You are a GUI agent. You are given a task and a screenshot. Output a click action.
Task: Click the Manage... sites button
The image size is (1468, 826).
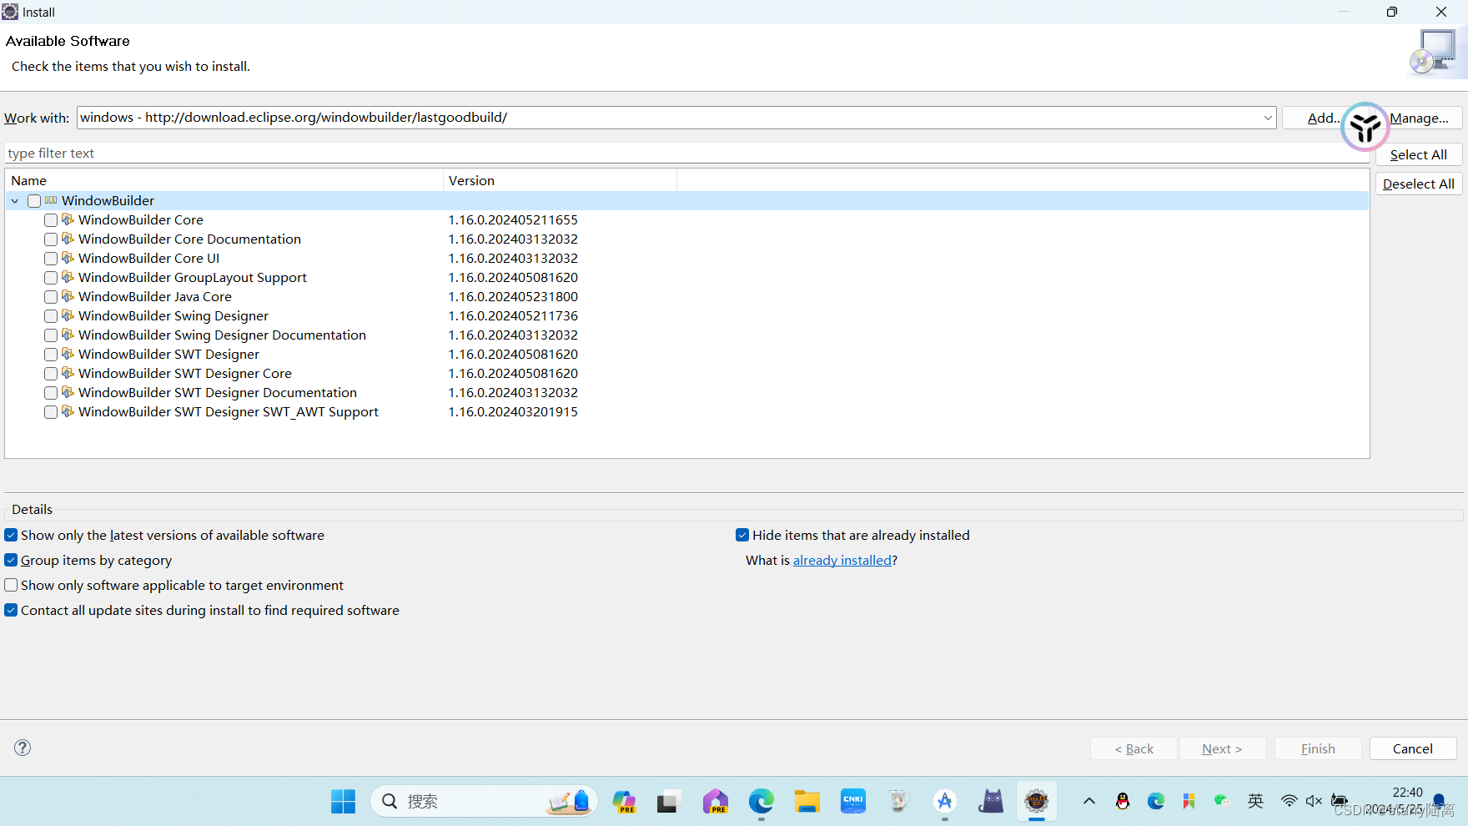click(1419, 118)
